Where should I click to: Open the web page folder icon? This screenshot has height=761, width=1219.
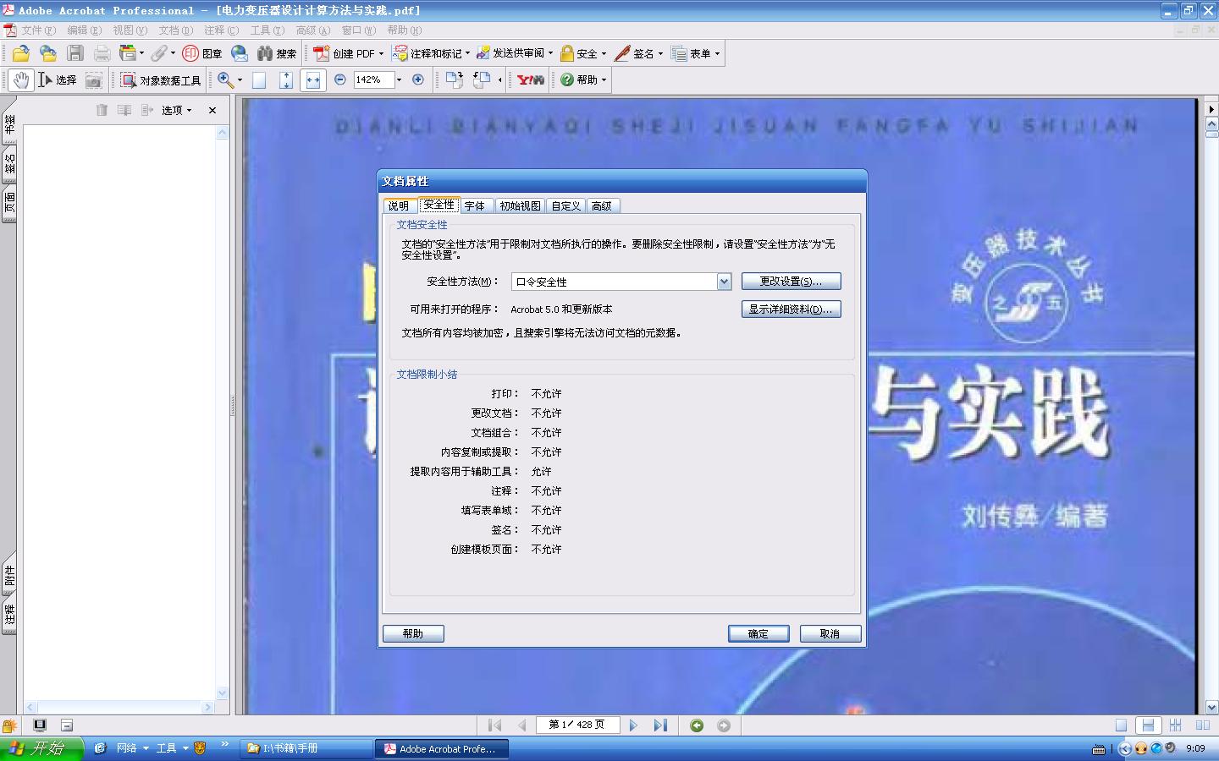coord(48,53)
